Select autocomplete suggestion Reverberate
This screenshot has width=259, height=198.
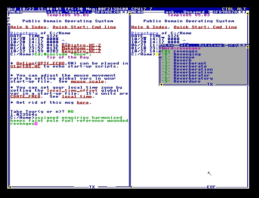(190, 66)
